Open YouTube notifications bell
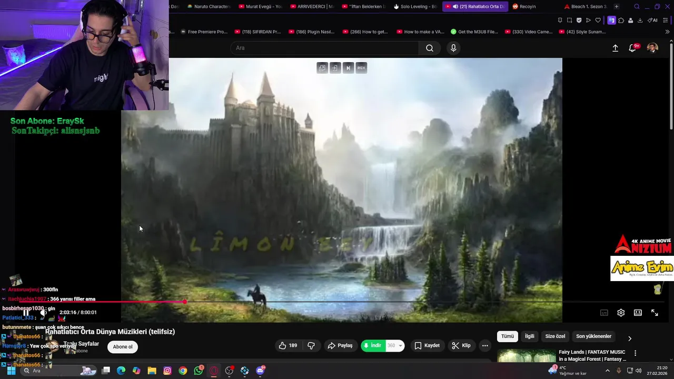The image size is (674, 379). (x=633, y=48)
